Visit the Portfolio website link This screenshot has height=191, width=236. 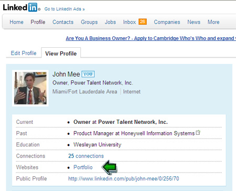point(83,167)
